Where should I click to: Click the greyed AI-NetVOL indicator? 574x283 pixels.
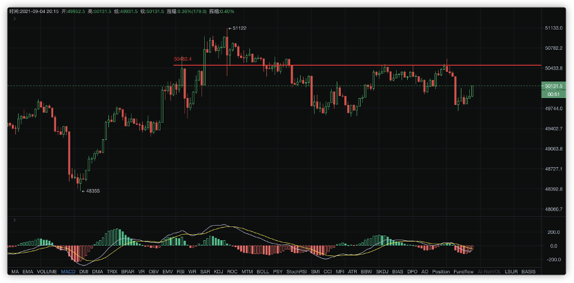pos(489,272)
